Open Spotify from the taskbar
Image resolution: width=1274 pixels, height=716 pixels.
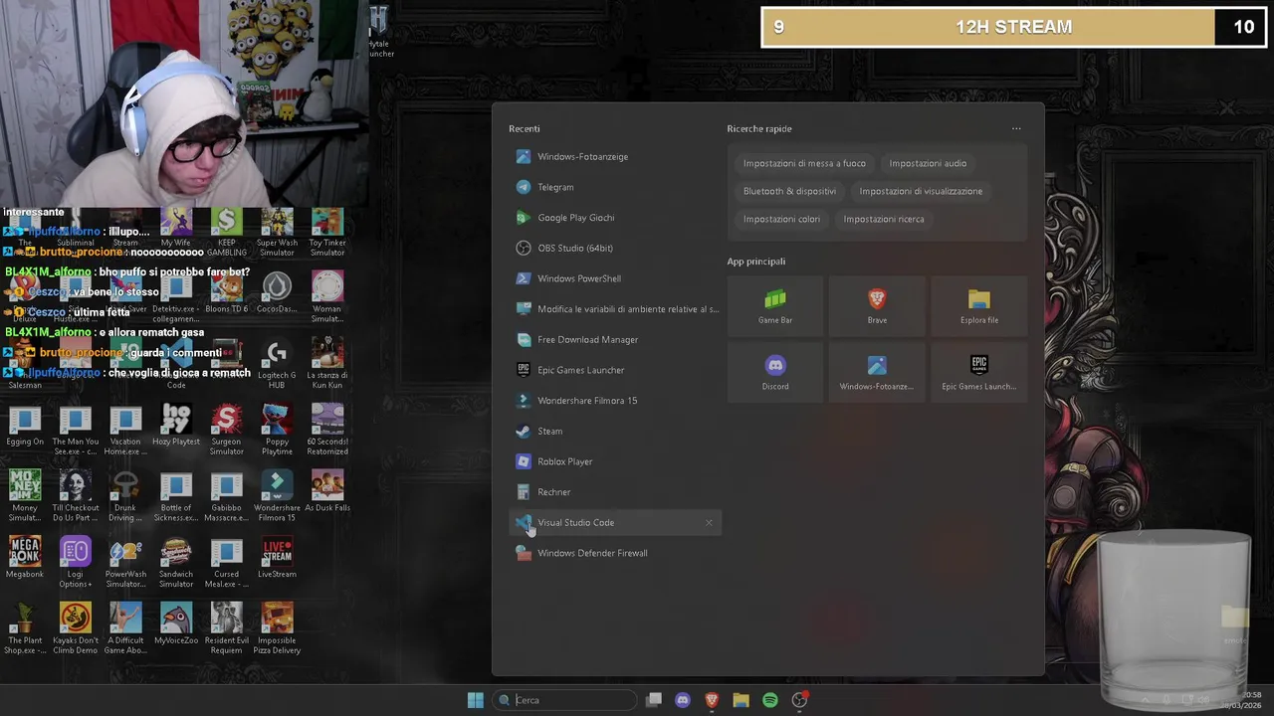click(769, 700)
